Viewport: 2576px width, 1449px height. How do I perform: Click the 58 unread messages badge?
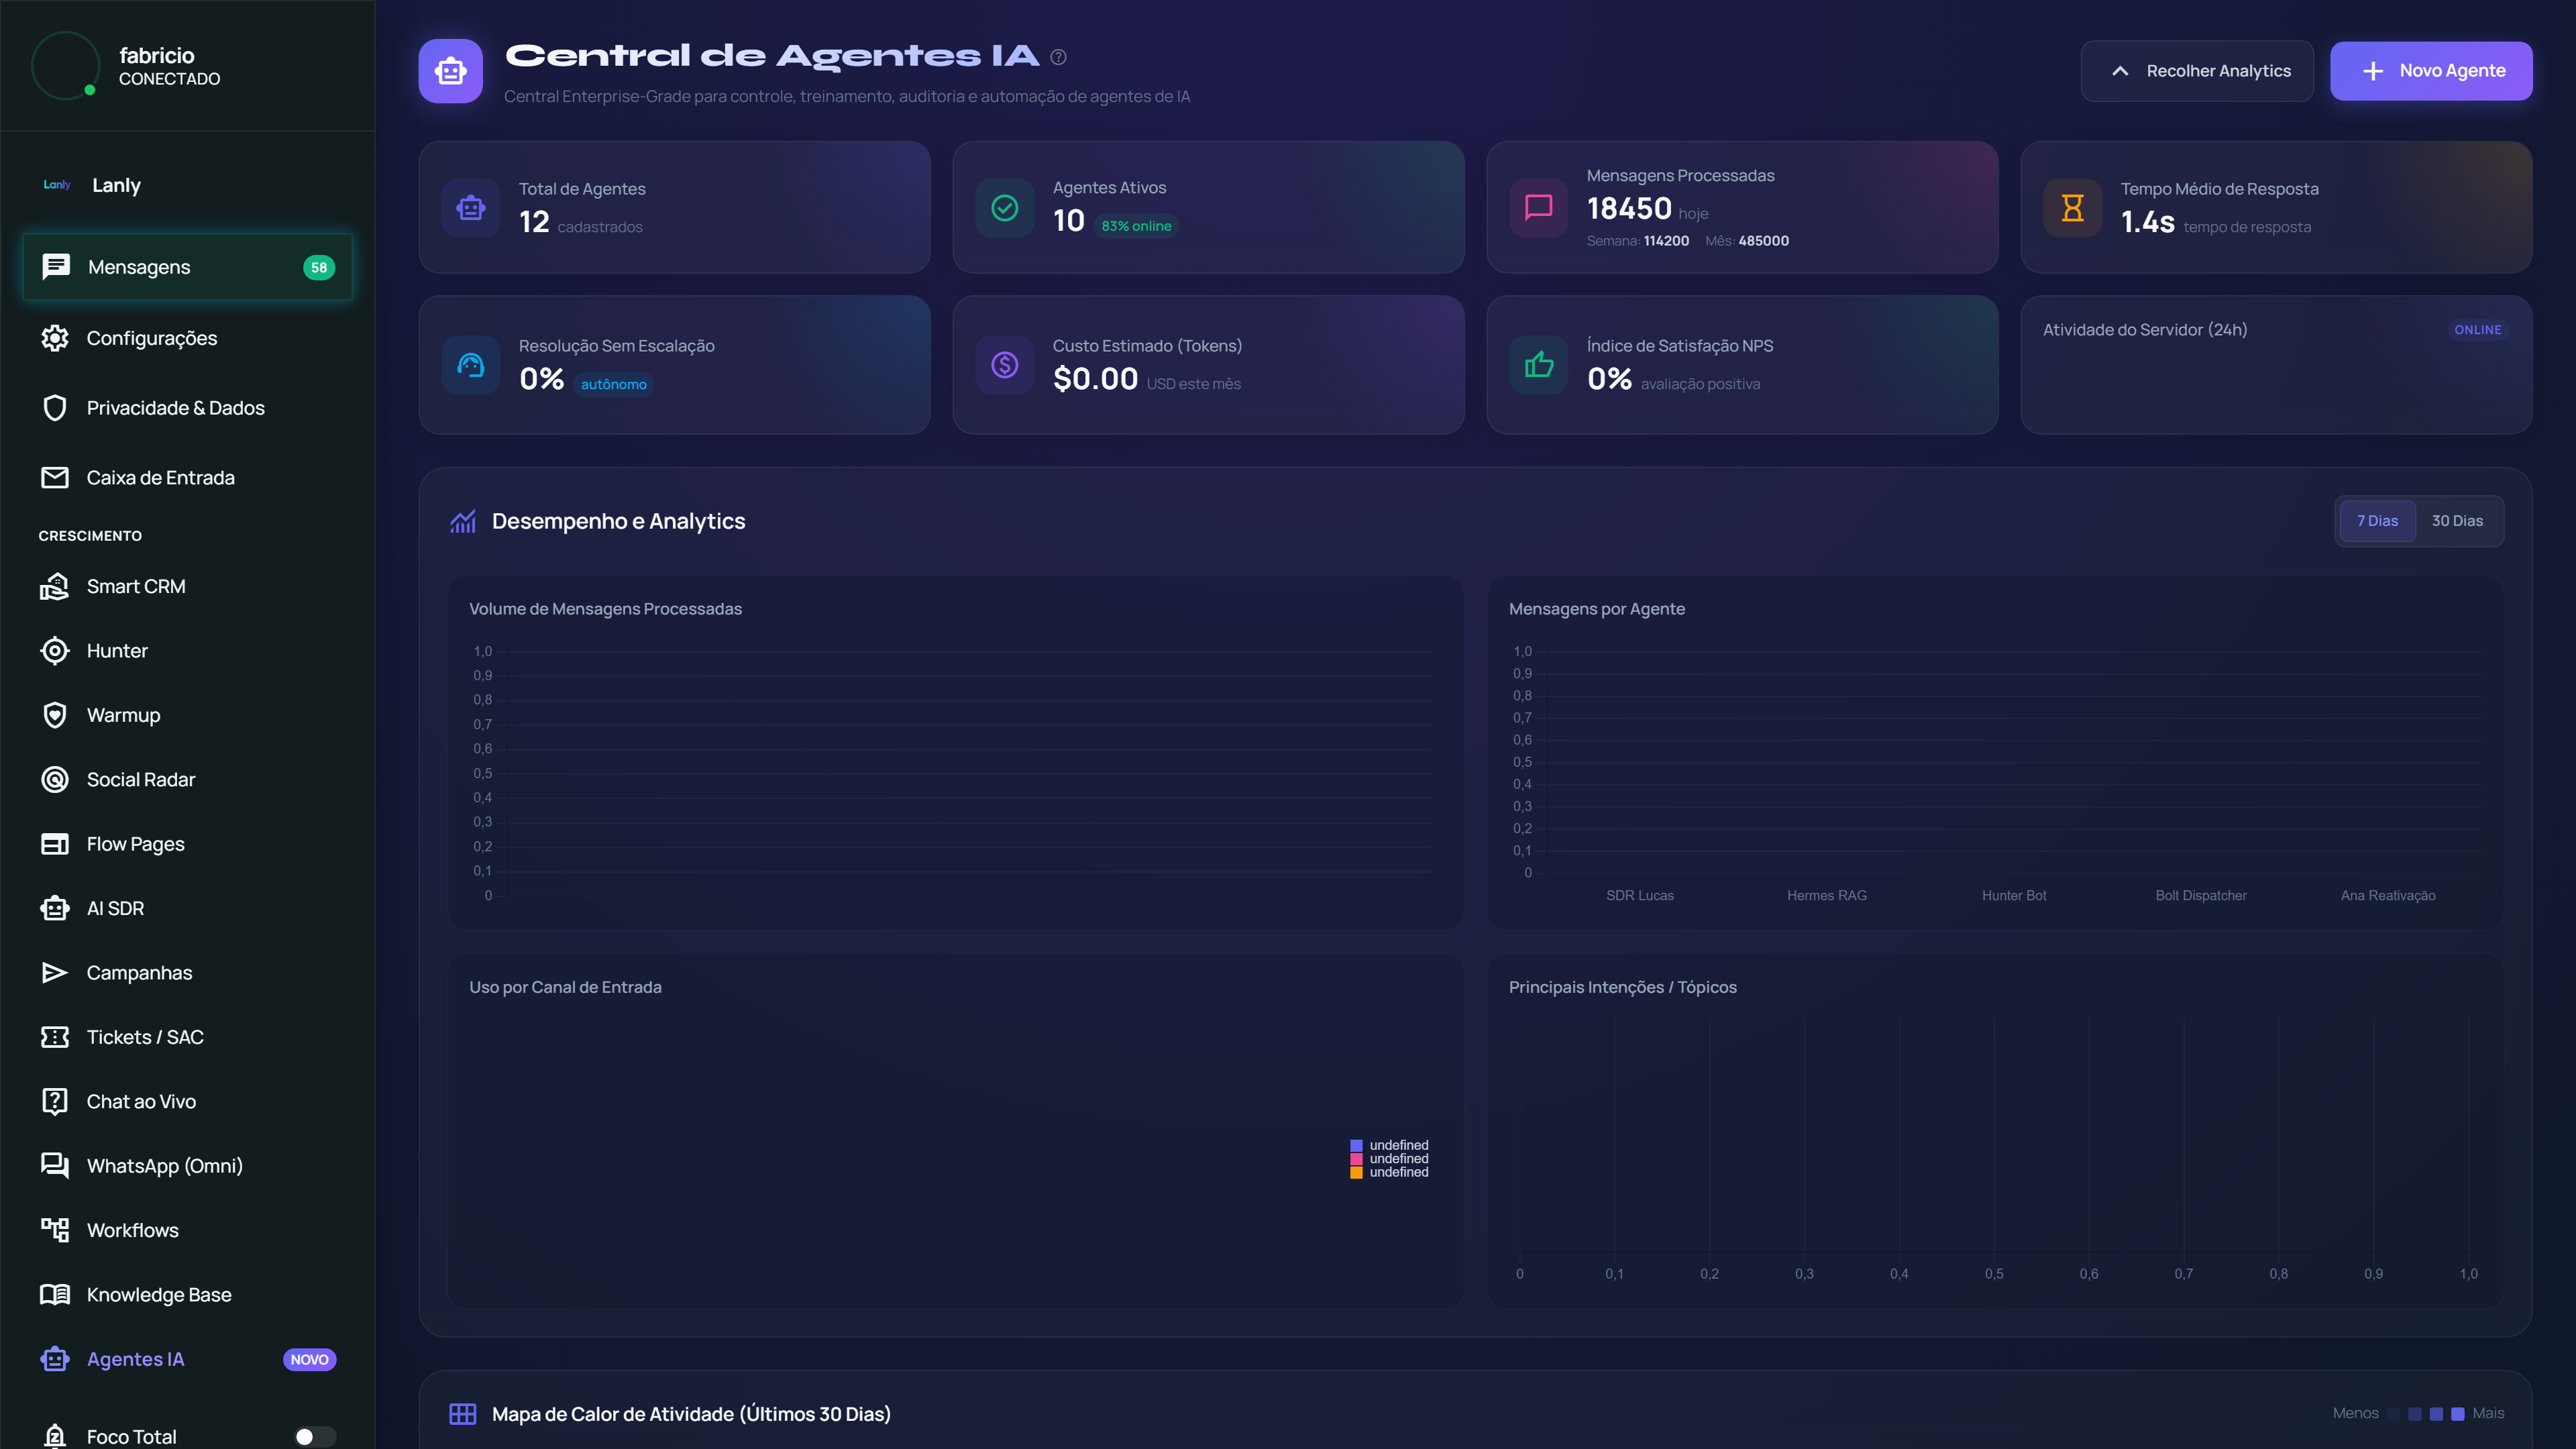319,267
